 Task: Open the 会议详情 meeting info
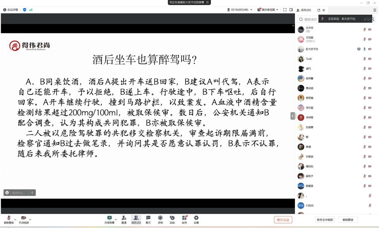[10, 10]
